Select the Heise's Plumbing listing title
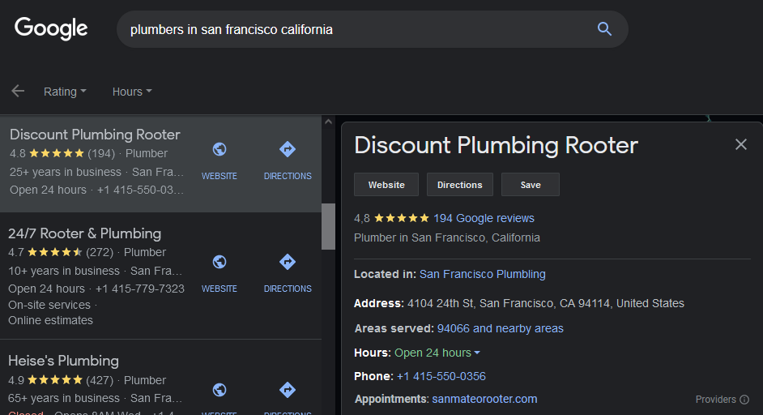This screenshot has height=415, width=763. pyautogui.click(x=63, y=361)
